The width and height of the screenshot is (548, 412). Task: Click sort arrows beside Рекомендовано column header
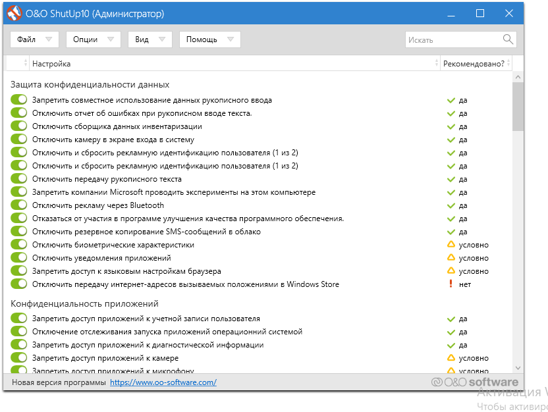coord(508,63)
